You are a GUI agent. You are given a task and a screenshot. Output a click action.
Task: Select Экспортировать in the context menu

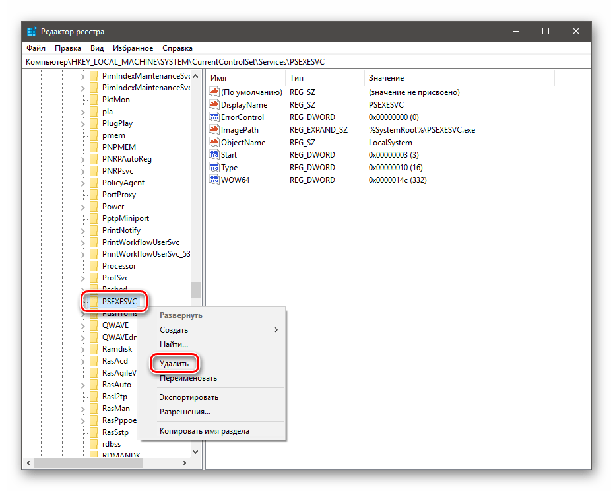[189, 397]
